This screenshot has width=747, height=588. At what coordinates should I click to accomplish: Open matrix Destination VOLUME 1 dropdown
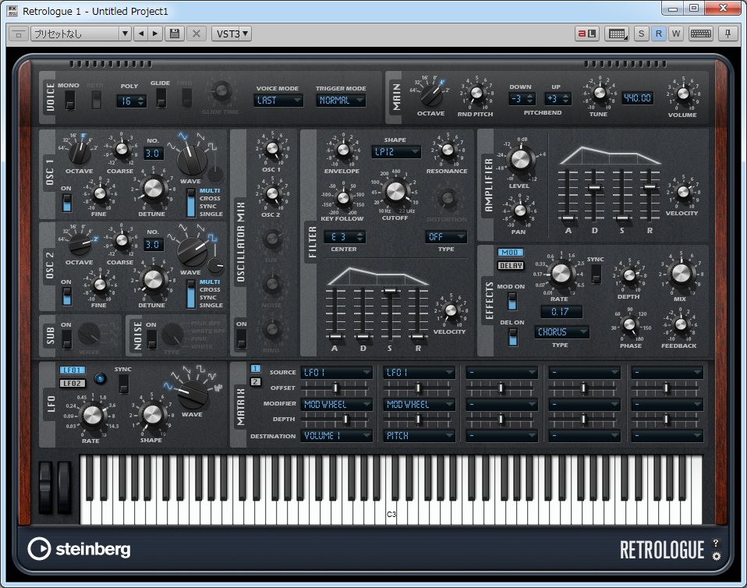[x=336, y=435]
